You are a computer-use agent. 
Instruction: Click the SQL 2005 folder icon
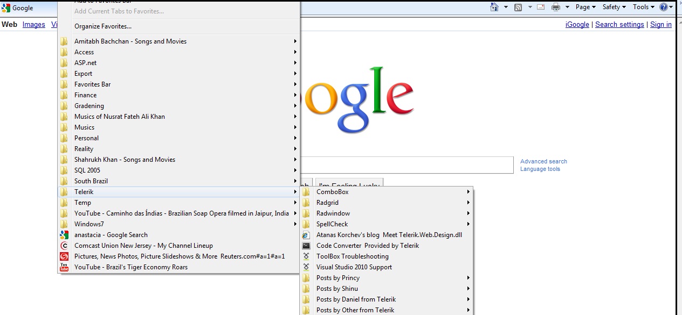(x=64, y=170)
